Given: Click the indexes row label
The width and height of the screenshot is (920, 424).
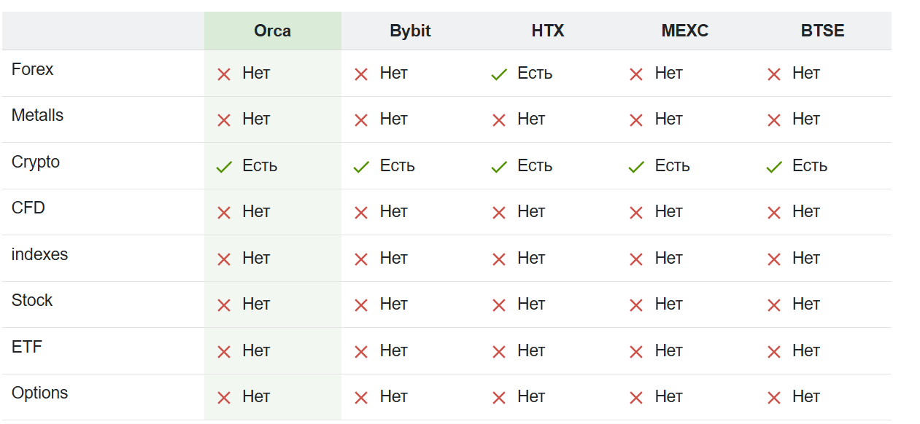Looking at the screenshot, I should [39, 254].
